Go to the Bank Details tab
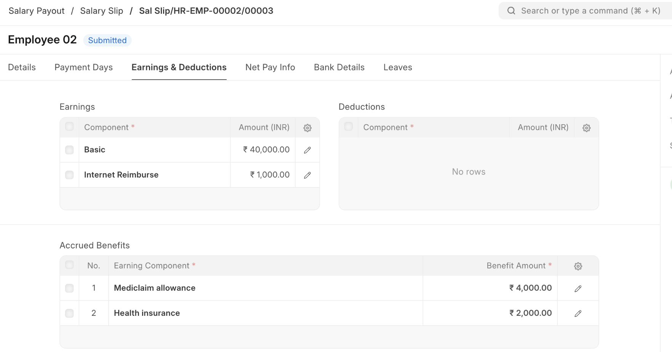This screenshot has width=672, height=352. (x=339, y=67)
